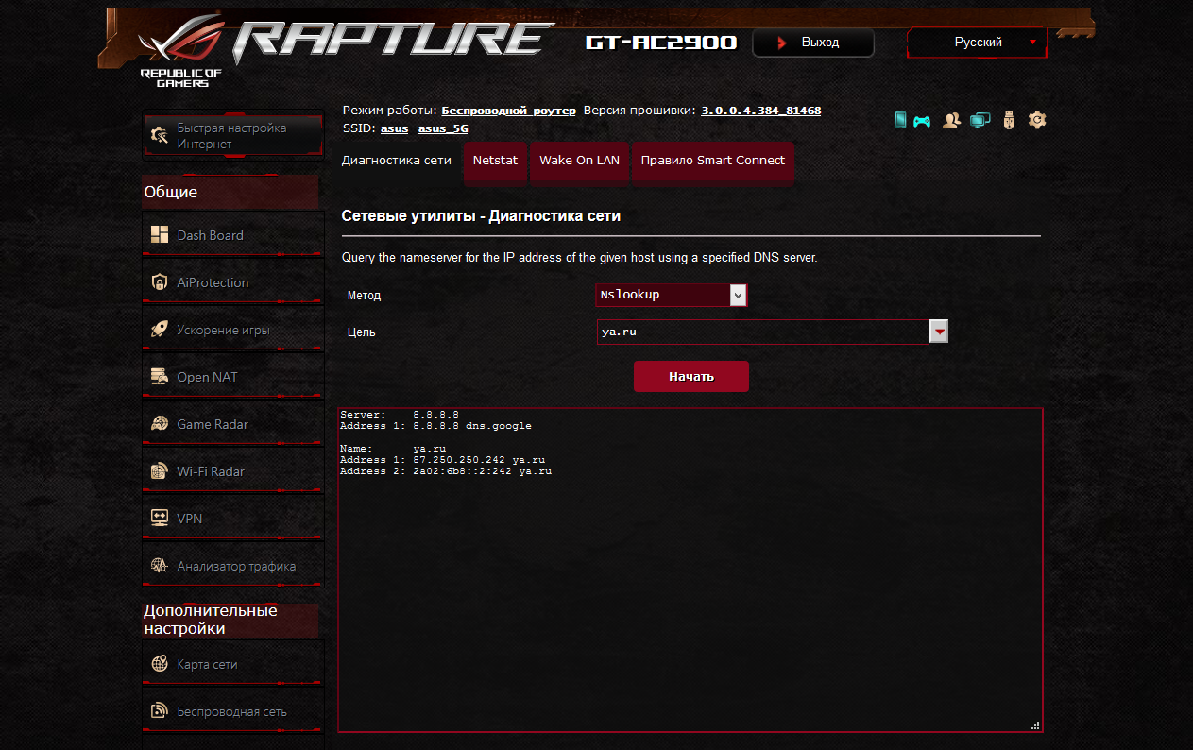The height and width of the screenshot is (750, 1193).
Task: Click the asus SSID link
Action: tap(394, 128)
